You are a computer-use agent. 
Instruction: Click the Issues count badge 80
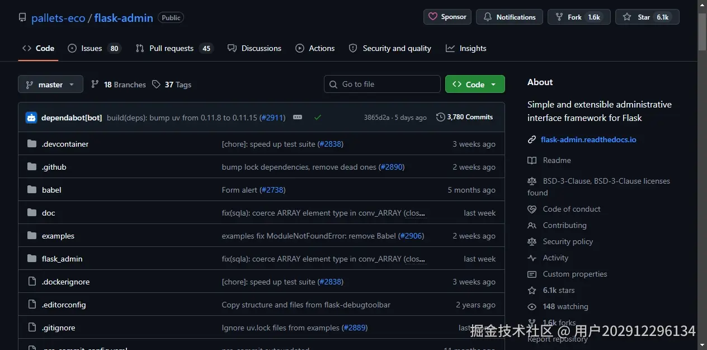114,48
